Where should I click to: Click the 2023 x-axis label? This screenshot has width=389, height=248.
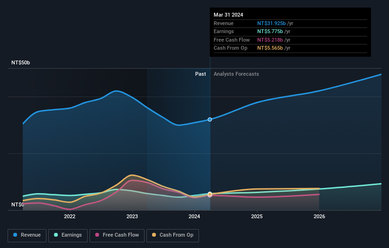pos(132,216)
